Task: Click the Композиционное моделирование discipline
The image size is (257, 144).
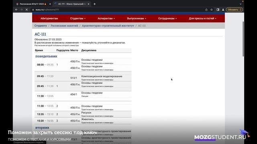Action: click(102, 76)
